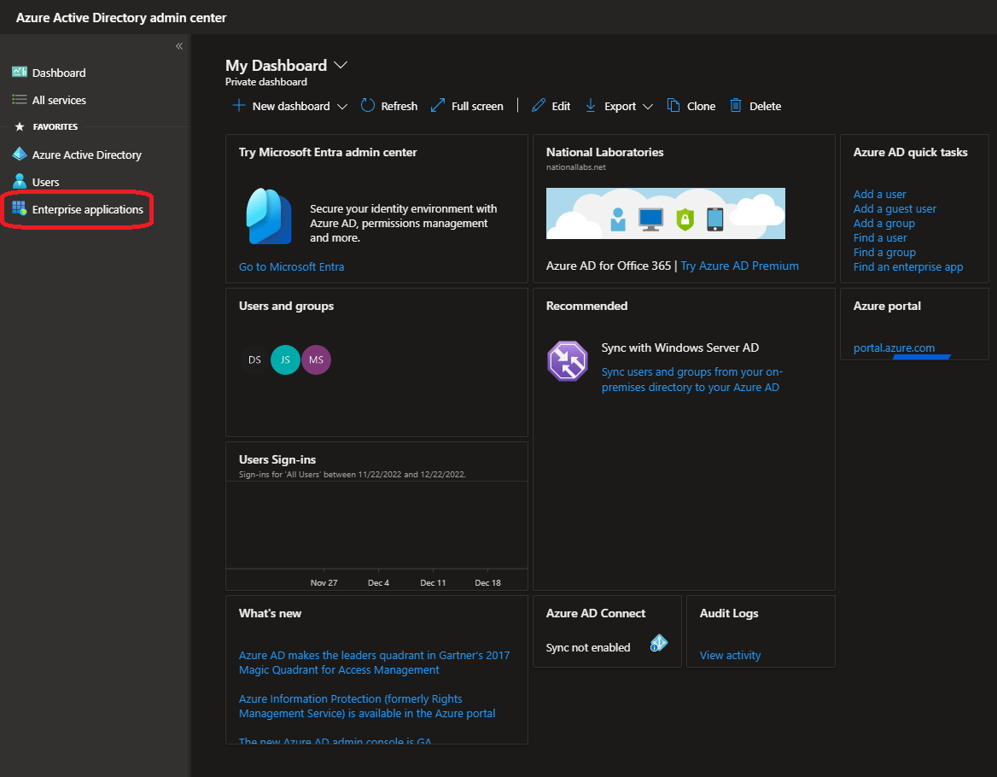Click the Try Azure AD Premium link
Screen dimensions: 997x777
(x=739, y=266)
